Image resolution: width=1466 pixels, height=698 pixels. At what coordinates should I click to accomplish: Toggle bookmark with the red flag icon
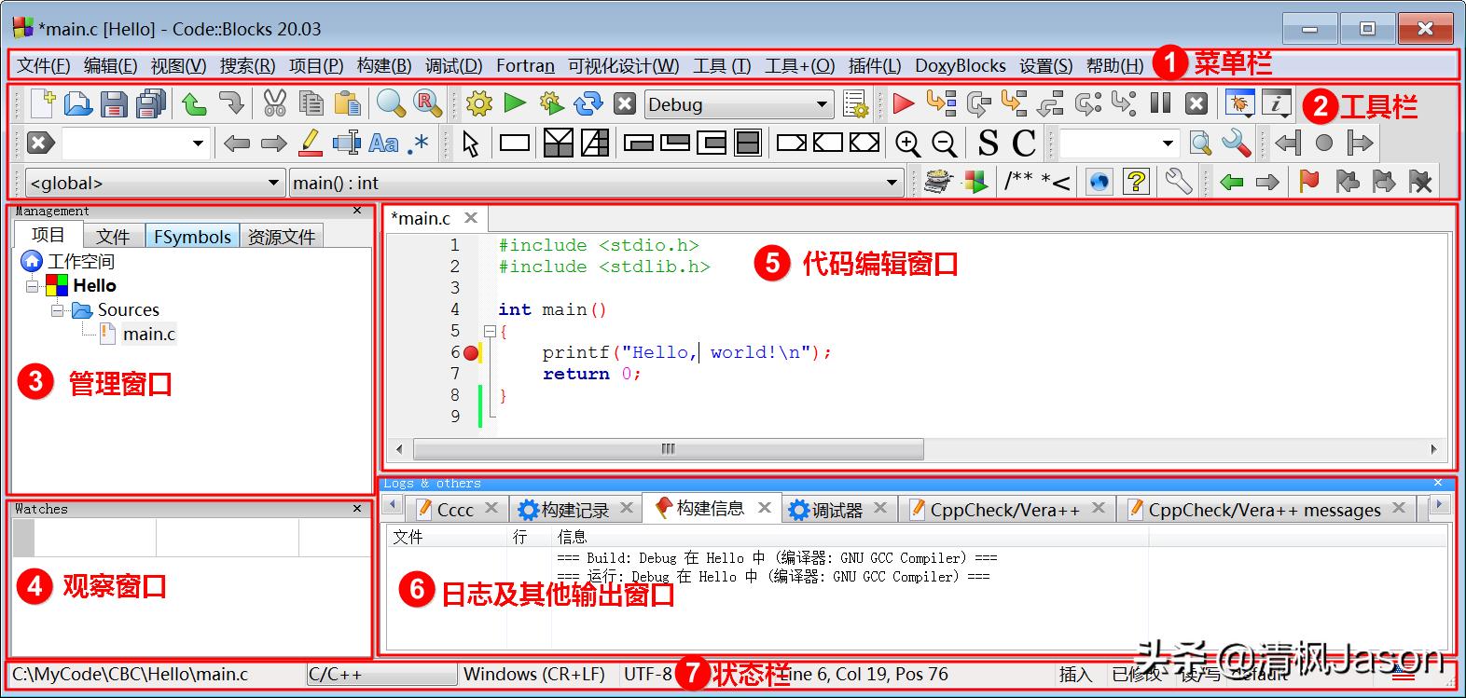coord(1309,182)
